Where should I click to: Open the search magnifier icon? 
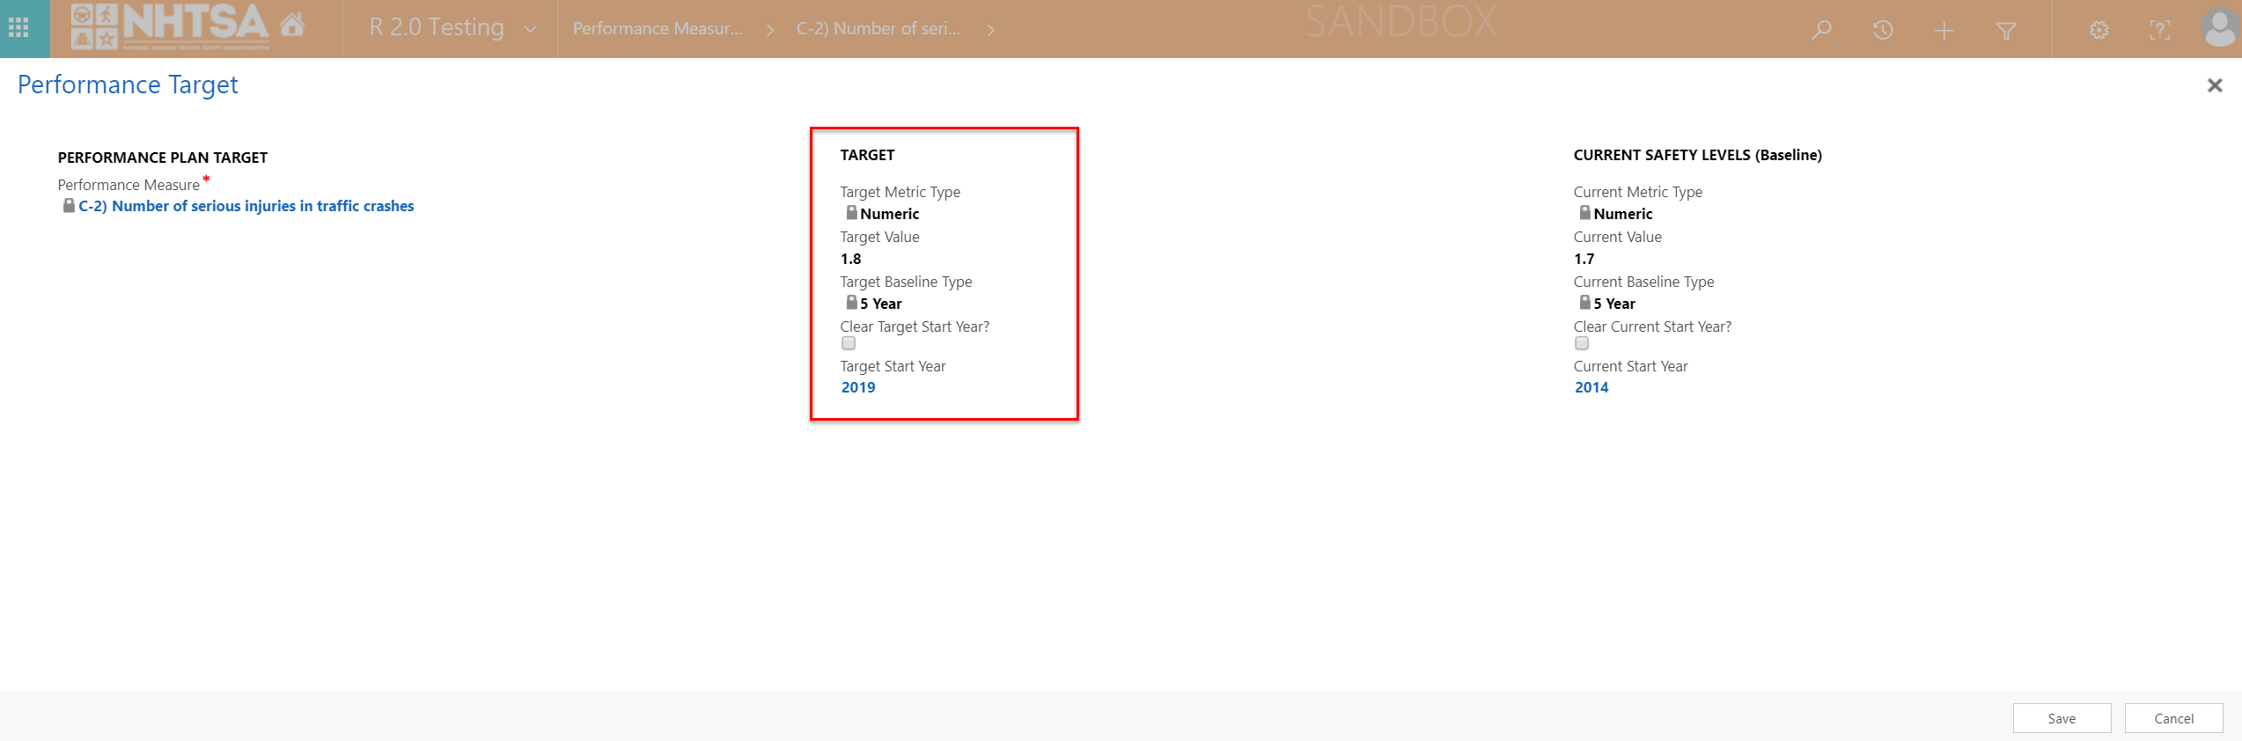click(1821, 30)
